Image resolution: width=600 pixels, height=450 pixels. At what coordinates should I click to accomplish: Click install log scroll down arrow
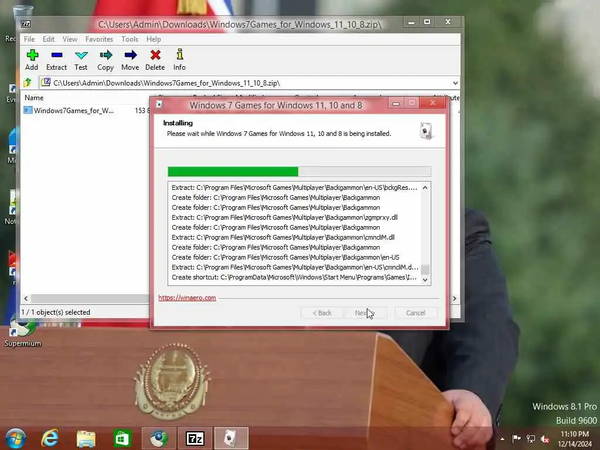(425, 279)
